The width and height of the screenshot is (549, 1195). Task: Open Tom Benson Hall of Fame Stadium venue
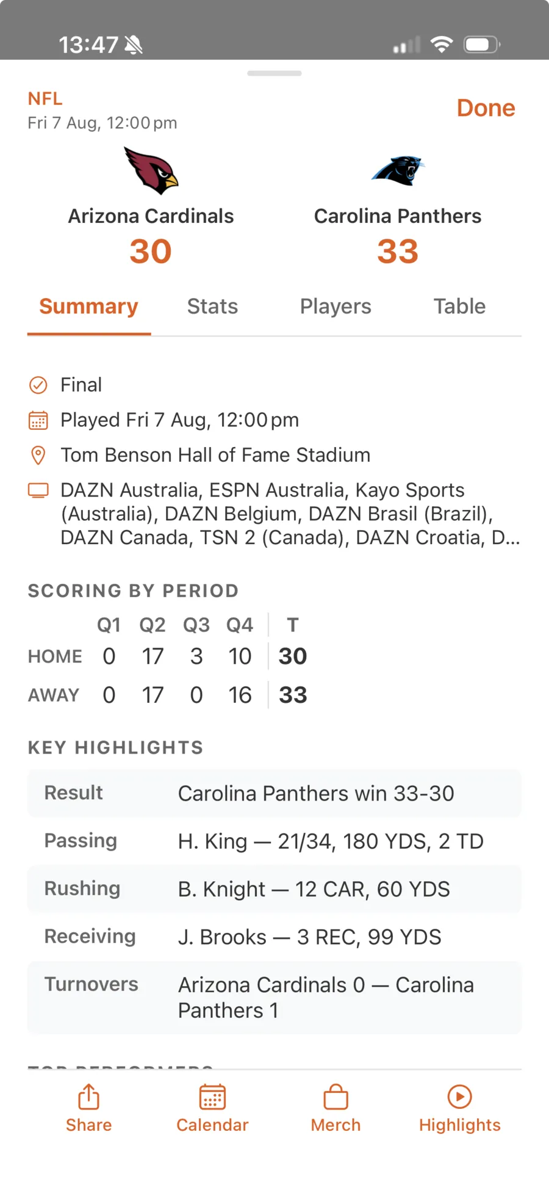coord(215,455)
